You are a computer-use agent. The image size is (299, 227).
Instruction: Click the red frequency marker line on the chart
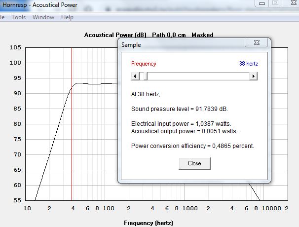coord(72,124)
